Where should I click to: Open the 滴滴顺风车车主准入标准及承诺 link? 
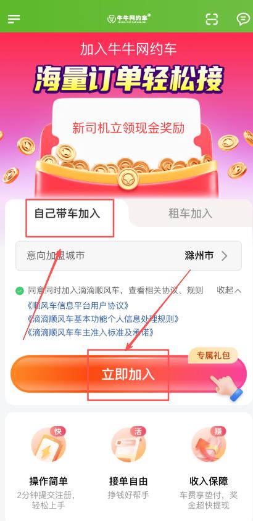coord(91,332)
